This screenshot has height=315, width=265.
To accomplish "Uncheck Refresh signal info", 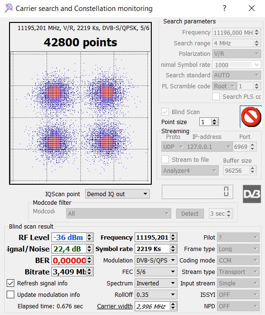I will 10,283.
